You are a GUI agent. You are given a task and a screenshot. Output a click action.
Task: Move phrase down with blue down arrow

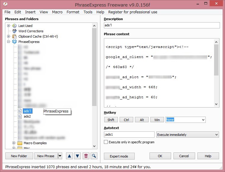[78, 156]
